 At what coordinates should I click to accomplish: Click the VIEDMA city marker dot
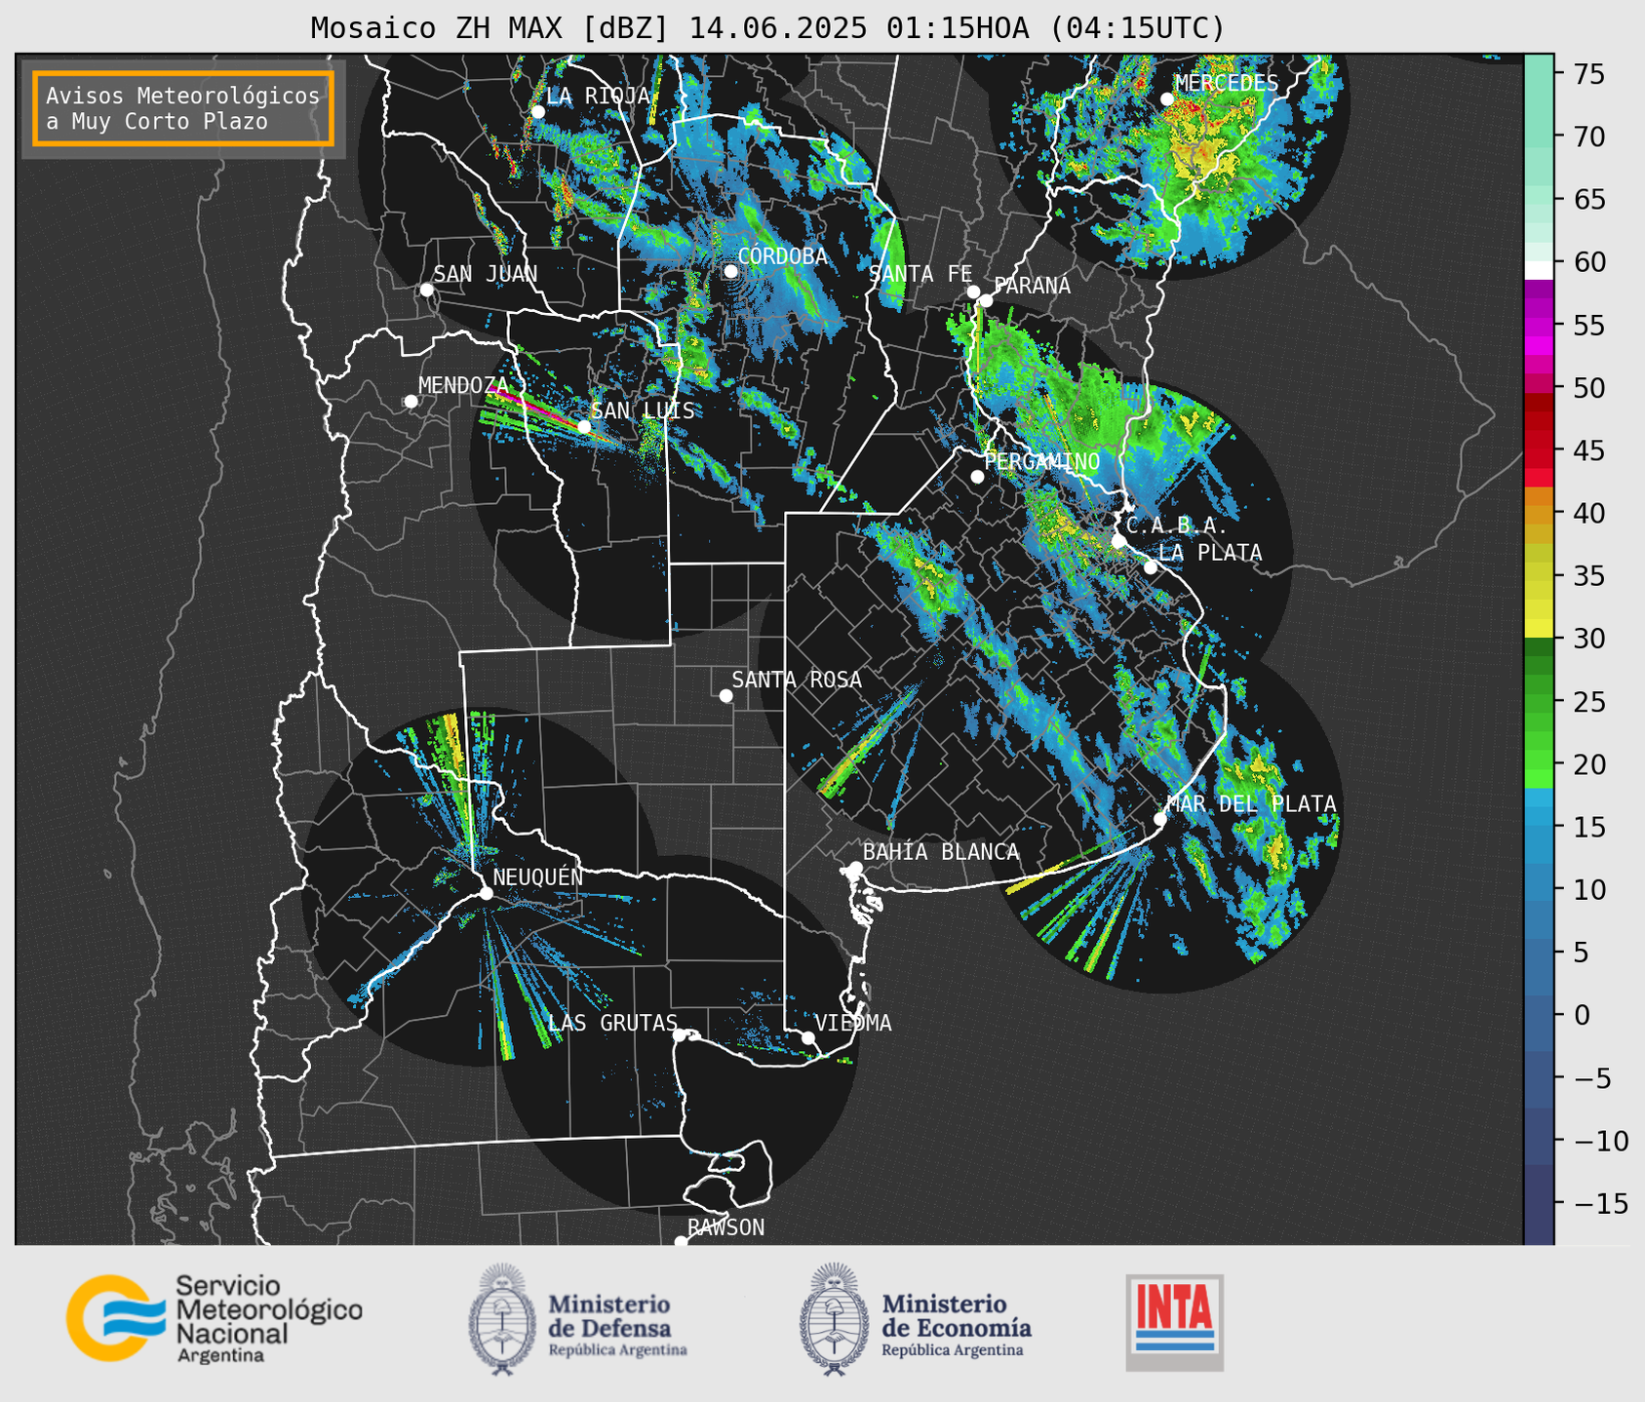[808, 1037]
